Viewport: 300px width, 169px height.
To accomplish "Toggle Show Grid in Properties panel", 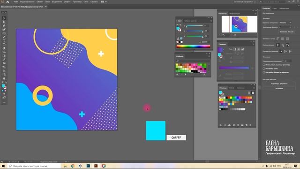I will pyautogui.click(x=283, y=38).
